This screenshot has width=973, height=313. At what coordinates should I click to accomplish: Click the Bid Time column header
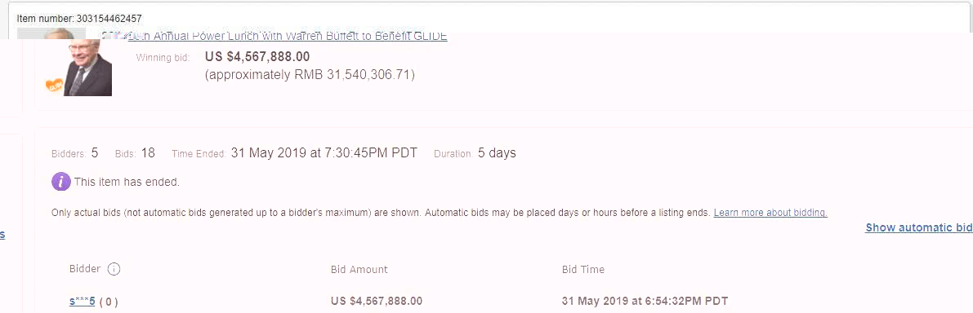[x=583, y=269]
